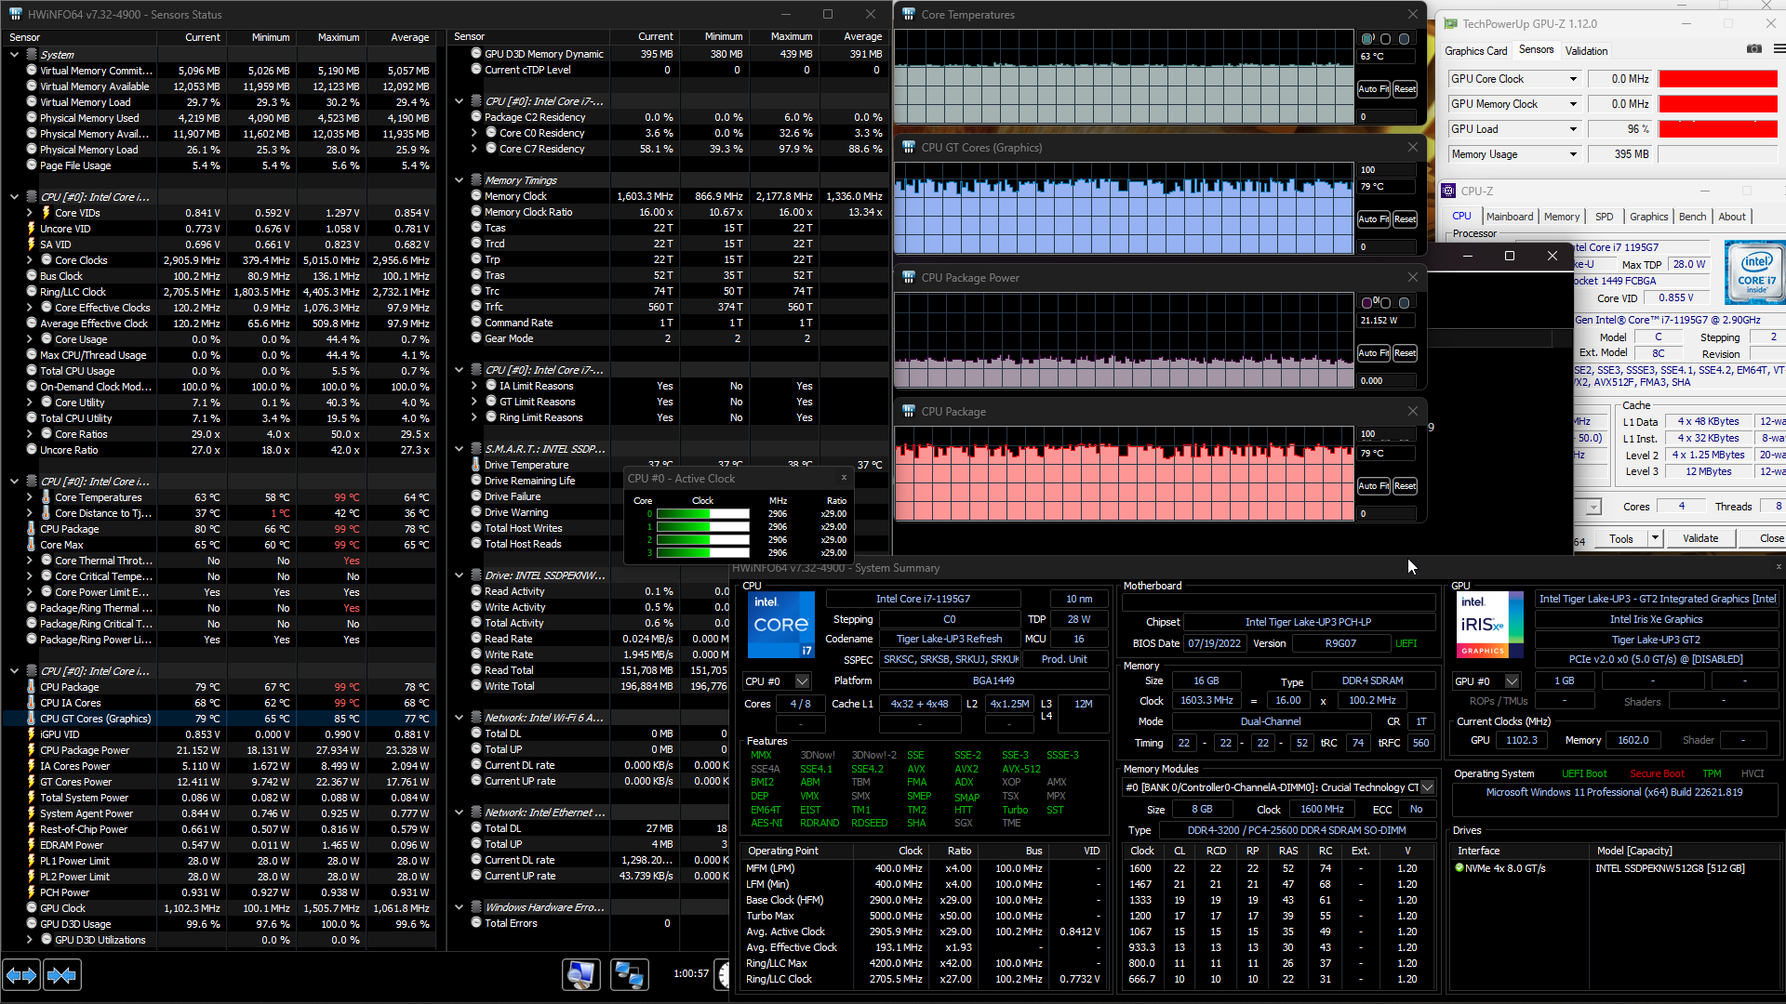Open the CPU #0 selector in System Summary

pos(802,681)
